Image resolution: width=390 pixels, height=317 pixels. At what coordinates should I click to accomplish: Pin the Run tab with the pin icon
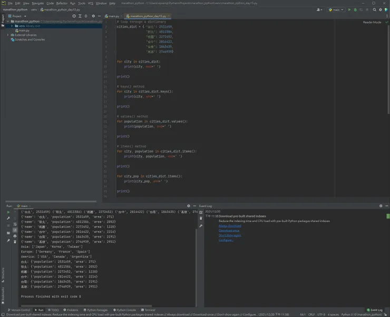coord(8,241)
